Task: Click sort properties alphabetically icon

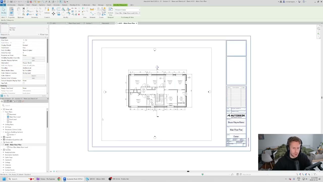Action: [x=5, y=96]
